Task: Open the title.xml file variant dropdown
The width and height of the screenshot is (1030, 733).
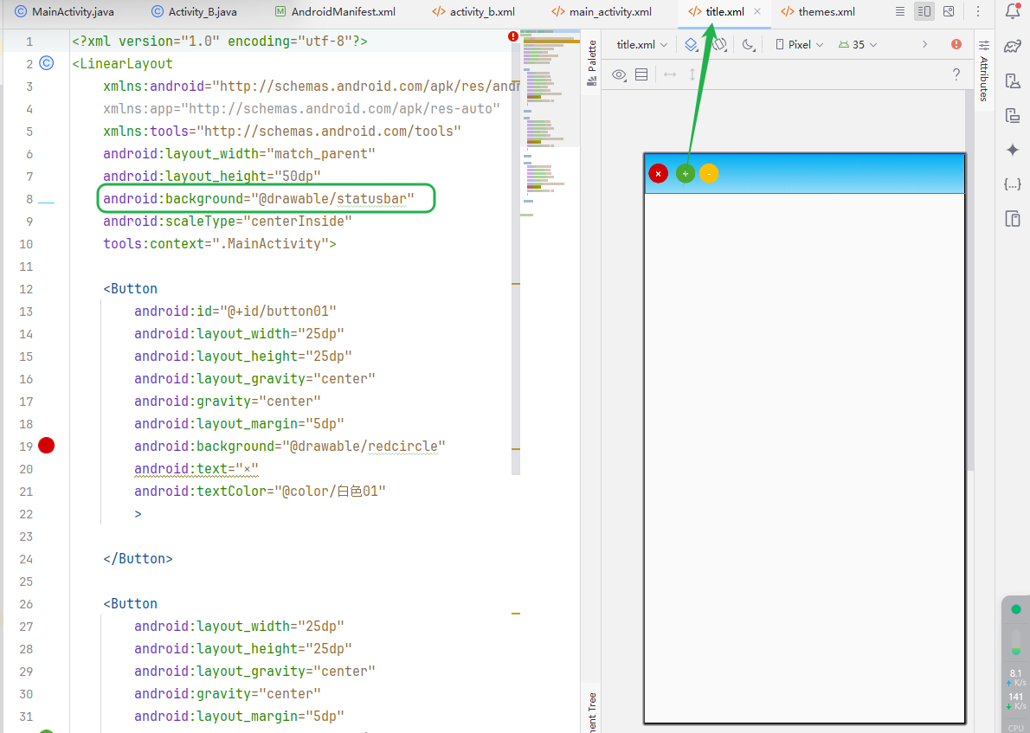Action: (x=641, y=45)
